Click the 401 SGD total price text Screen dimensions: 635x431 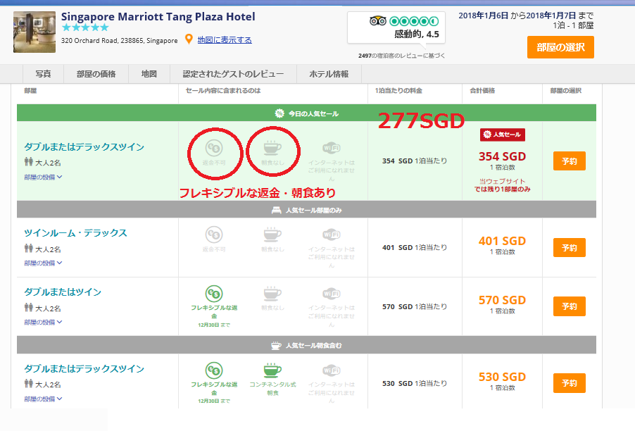coord(502,241)
